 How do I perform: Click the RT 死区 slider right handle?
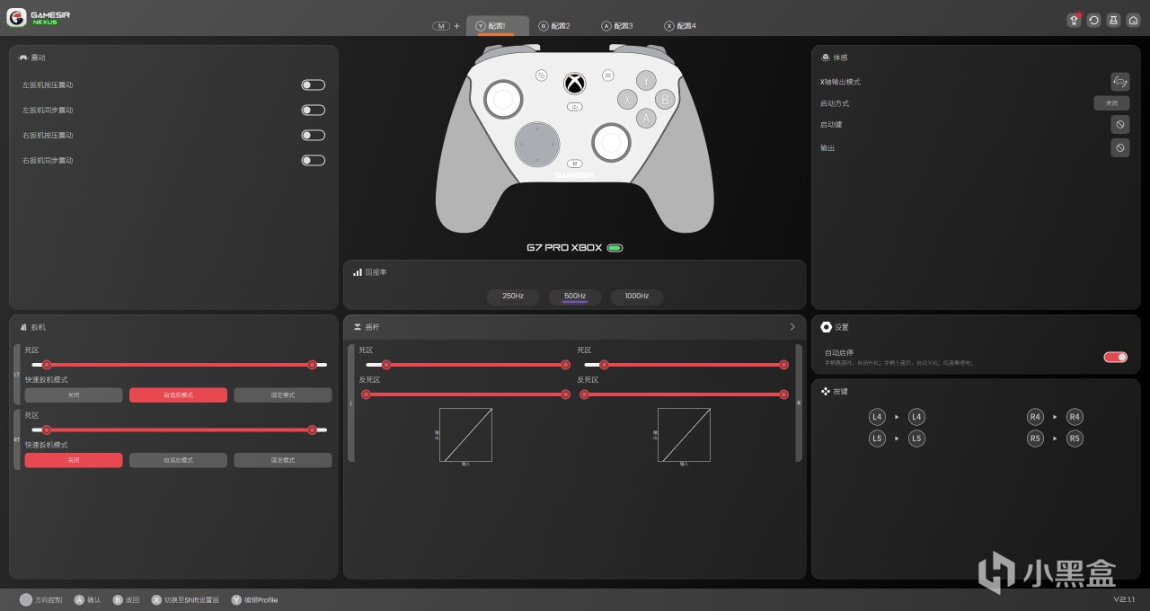click(312, 429)
